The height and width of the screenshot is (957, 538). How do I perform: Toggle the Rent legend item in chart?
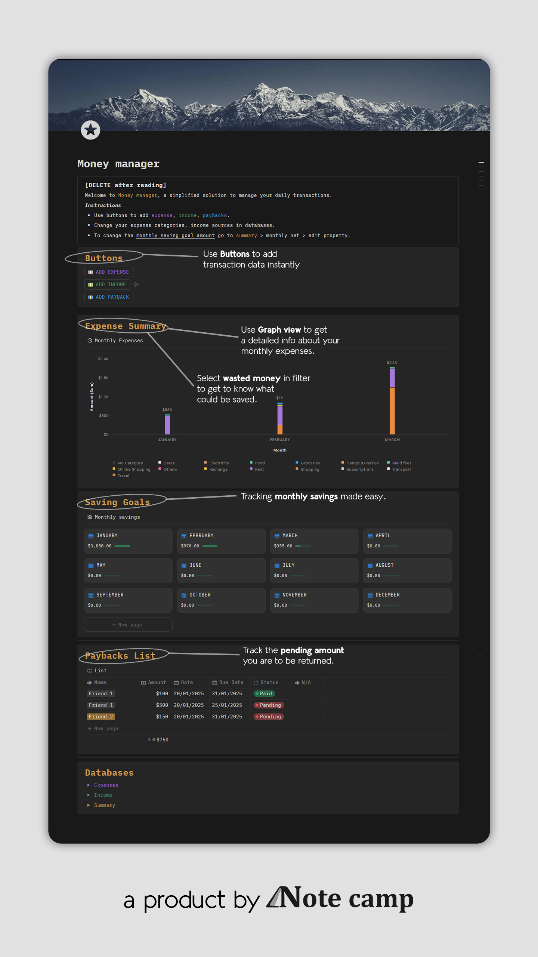point(257,469)
